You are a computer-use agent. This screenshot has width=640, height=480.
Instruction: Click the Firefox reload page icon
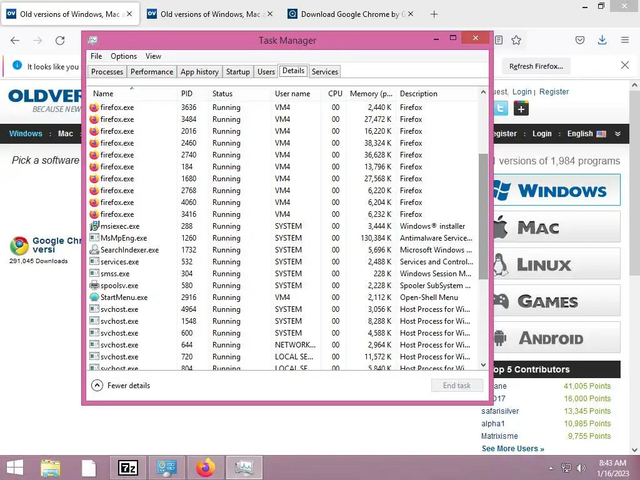(x=60, y=40)
